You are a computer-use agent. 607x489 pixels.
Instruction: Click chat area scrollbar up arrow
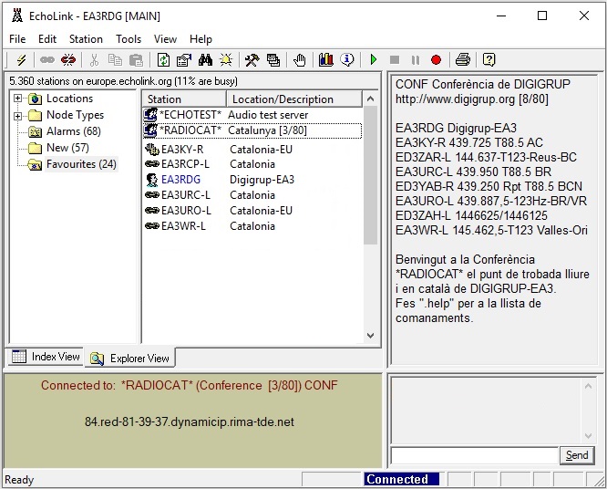coord(588,386)
